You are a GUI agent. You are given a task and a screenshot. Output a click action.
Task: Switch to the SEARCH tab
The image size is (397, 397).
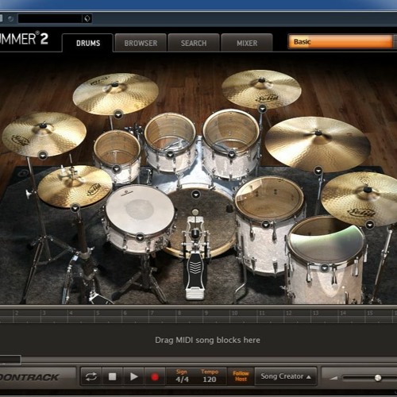tap(194, 43)
